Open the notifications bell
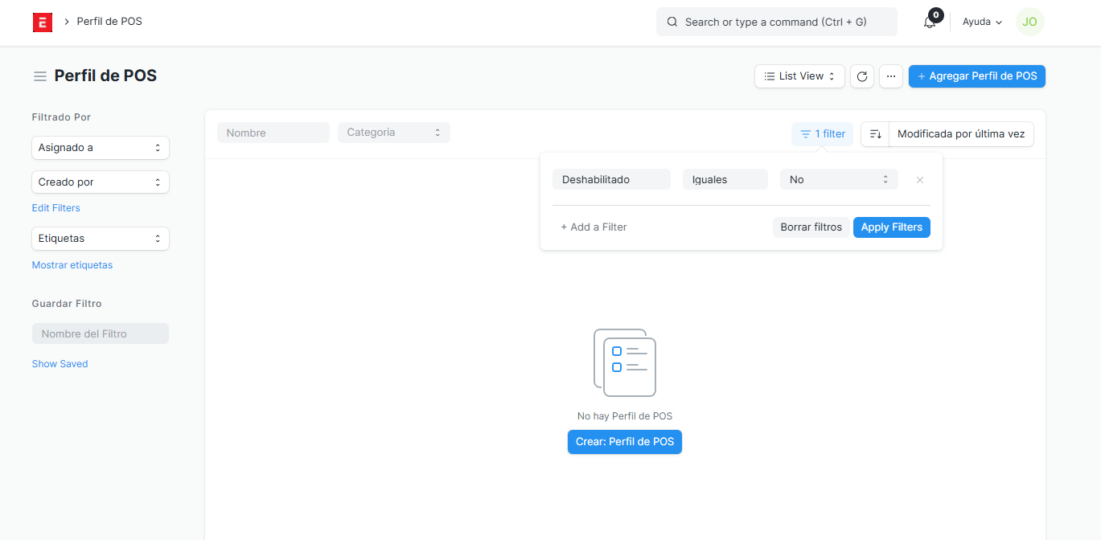The width and height of the screenshot is (1101, 540). pos(930,22)
